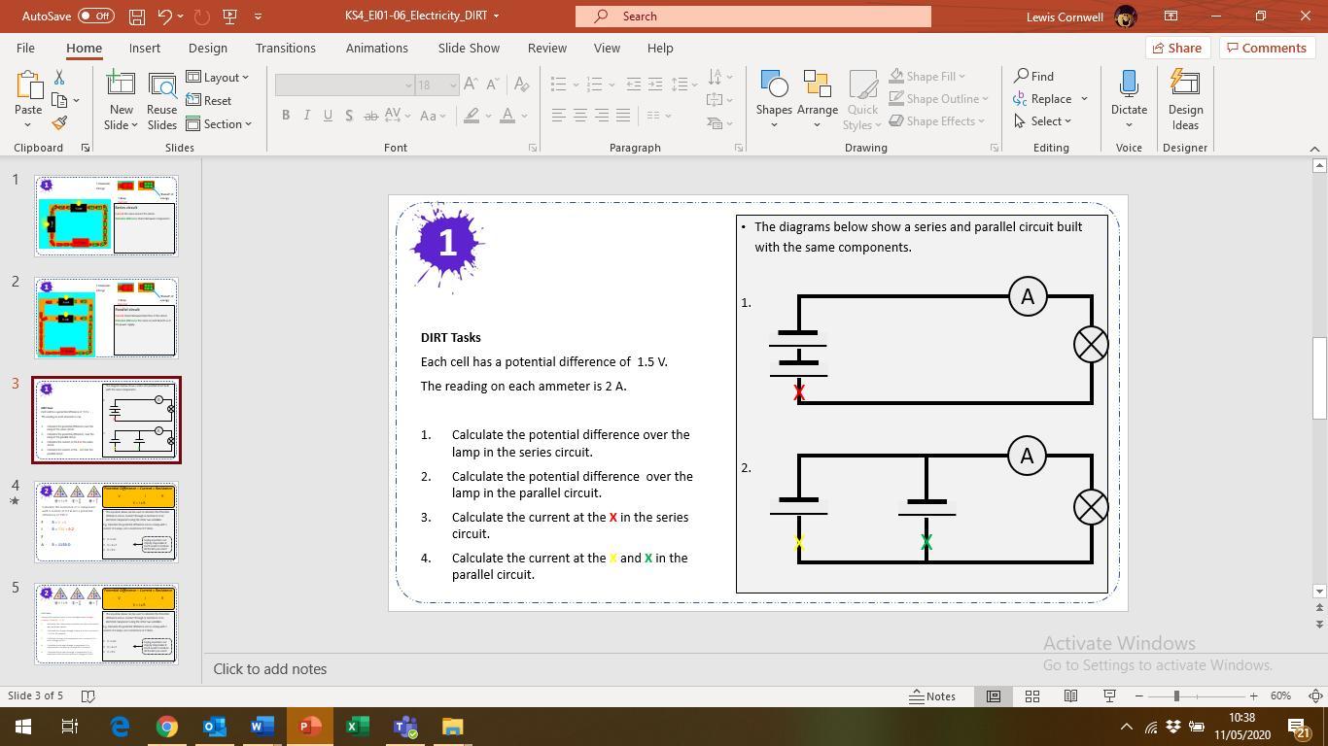1328x746 pixels.
Task: Open the Comments pane button
Action: pyautogui.click(x=1265, y=48)
